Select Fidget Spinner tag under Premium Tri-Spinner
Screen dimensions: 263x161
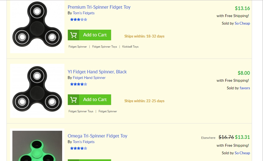coord(78,47)
